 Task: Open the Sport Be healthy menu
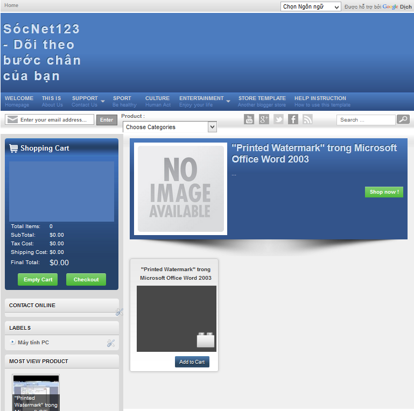coord(124,101)
